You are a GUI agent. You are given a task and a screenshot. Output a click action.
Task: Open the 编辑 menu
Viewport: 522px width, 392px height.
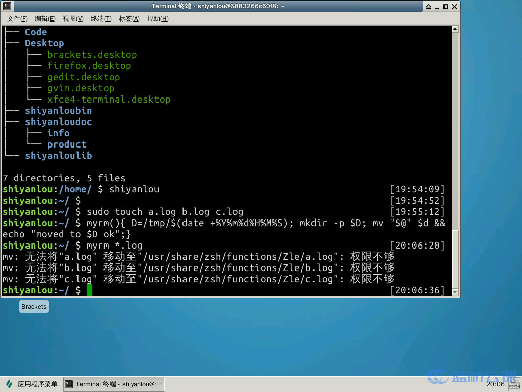click(43, 19)
